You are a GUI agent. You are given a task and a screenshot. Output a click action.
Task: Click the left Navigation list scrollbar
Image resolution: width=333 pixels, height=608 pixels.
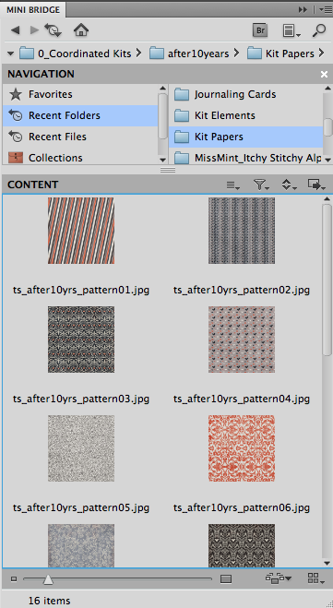163,115
